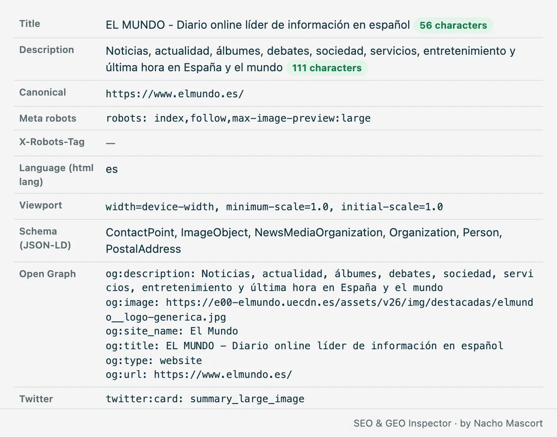Click the "Meta robots" row label
Viewport: 557px width, 437px height.
[x=48, y=119]
